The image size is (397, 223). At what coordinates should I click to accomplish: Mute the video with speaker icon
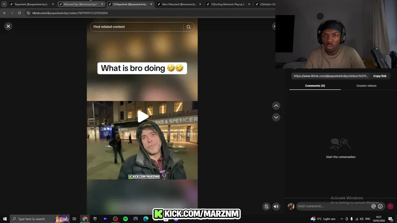pos(276,207)
